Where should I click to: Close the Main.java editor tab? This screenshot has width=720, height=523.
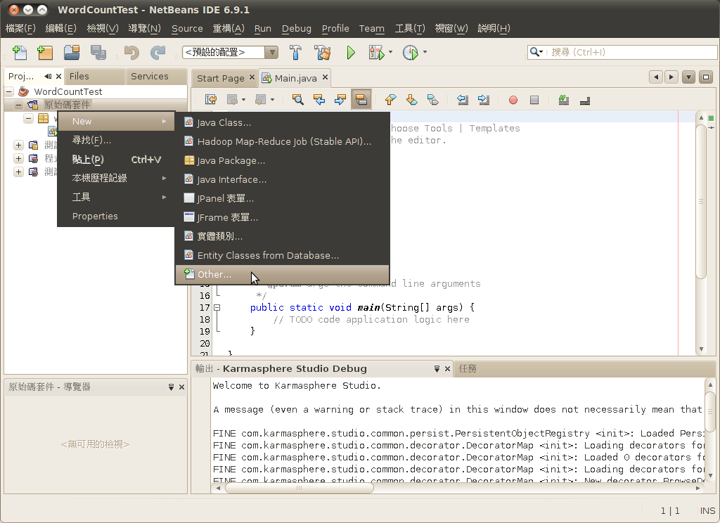[x=325, y=77]
